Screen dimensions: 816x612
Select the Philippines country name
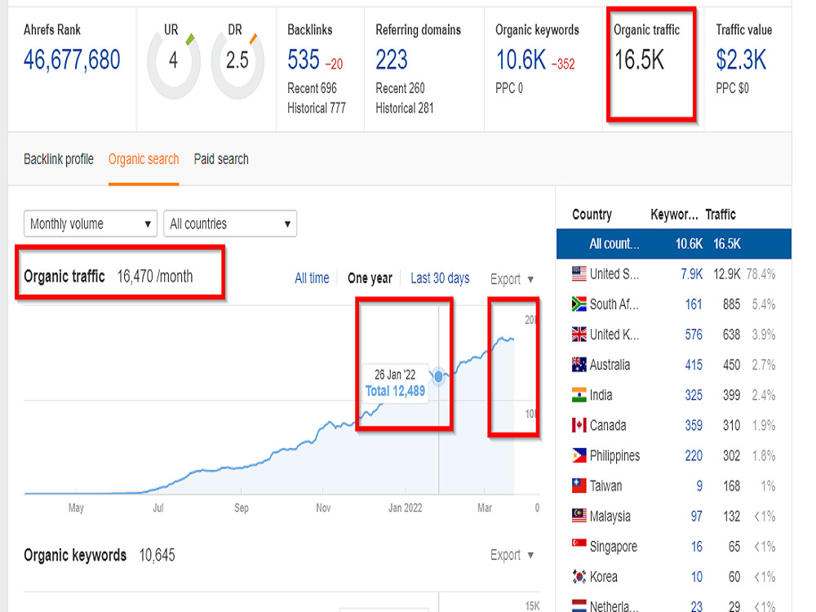pos(614,456)
